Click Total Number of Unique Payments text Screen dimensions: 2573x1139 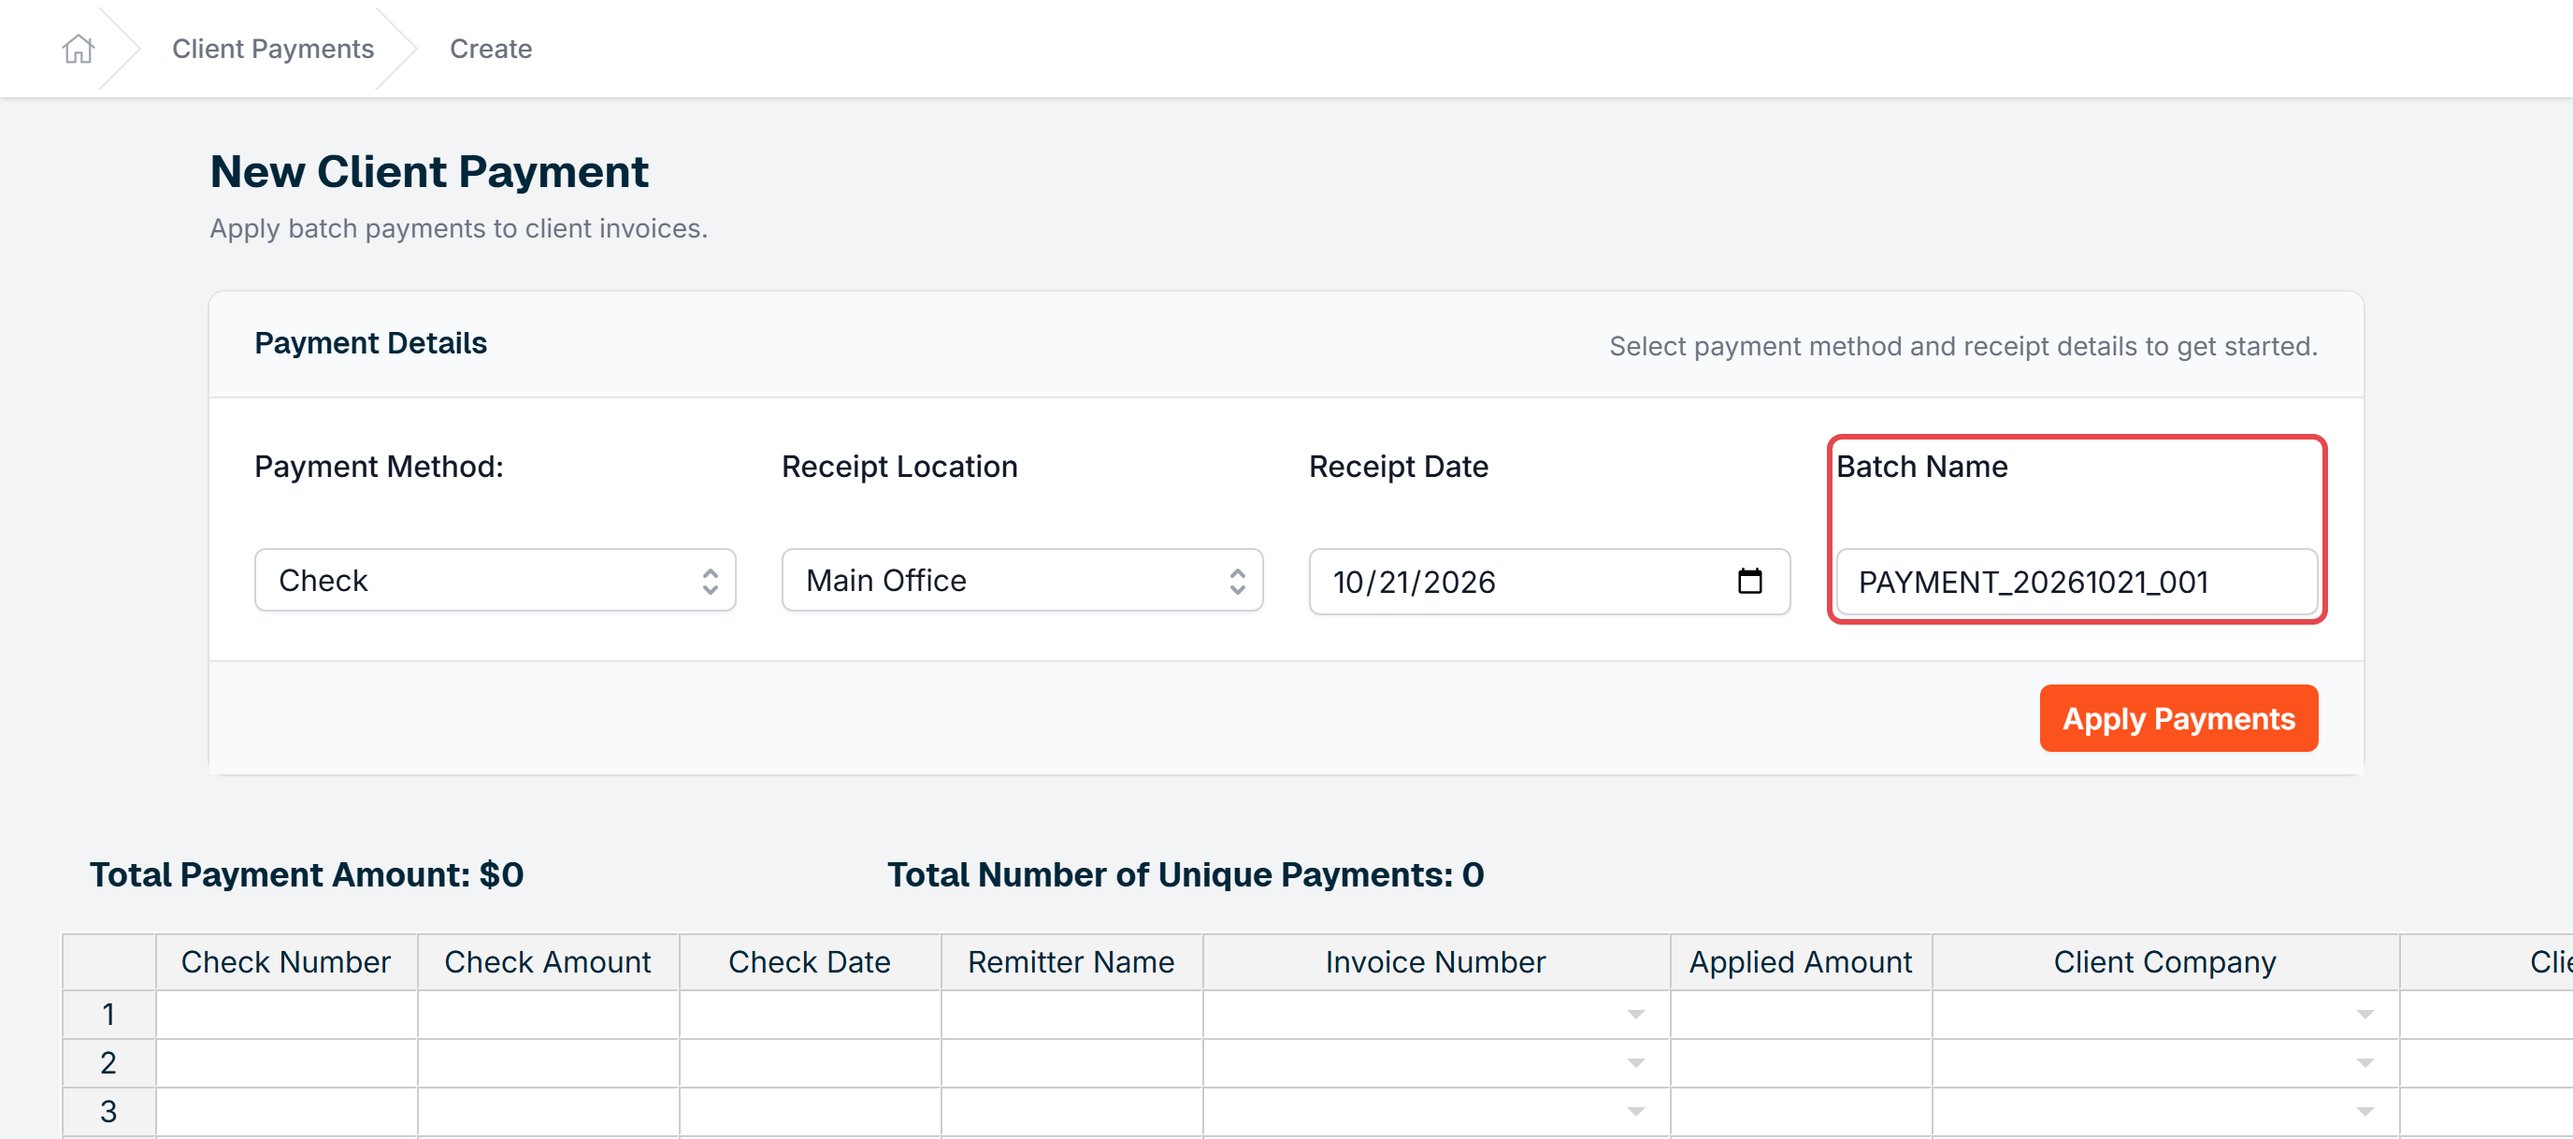click(x=1186, y=874)
